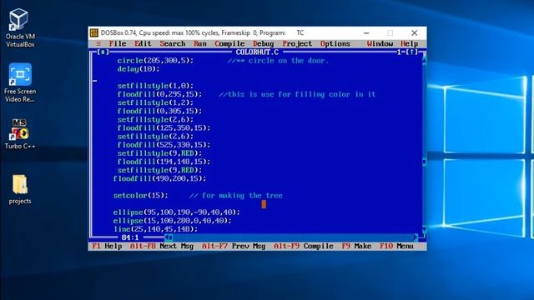The image size is (534, 300).
Task: Open the projects folder on desktop
Action: pyautogui.click(x=20, y=189)
